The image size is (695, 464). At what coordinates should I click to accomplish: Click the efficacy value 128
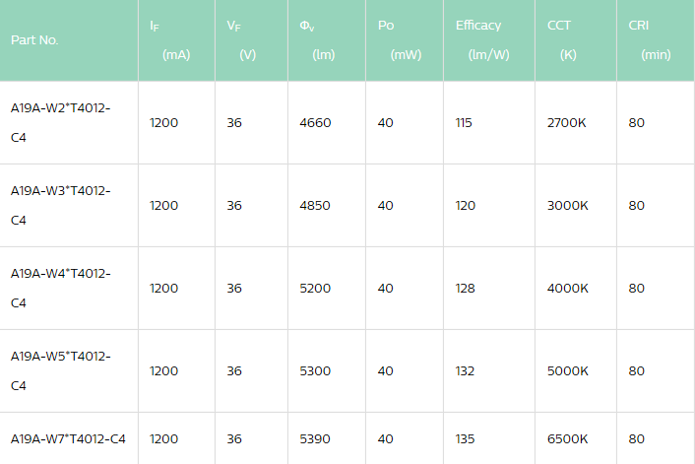point(465,289)
